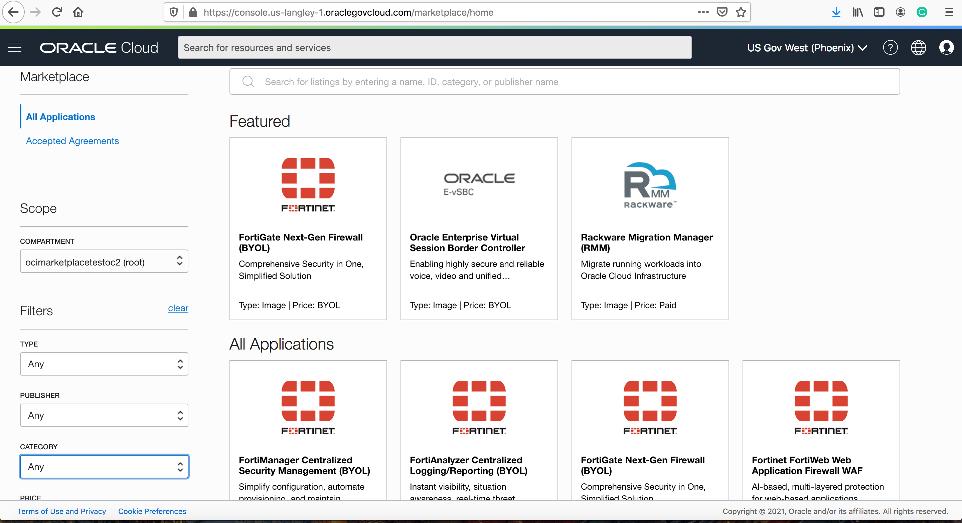This screenshot has height=523, width=962.
Task: Bookmark this page with the star icon
Action: [741, 12]
